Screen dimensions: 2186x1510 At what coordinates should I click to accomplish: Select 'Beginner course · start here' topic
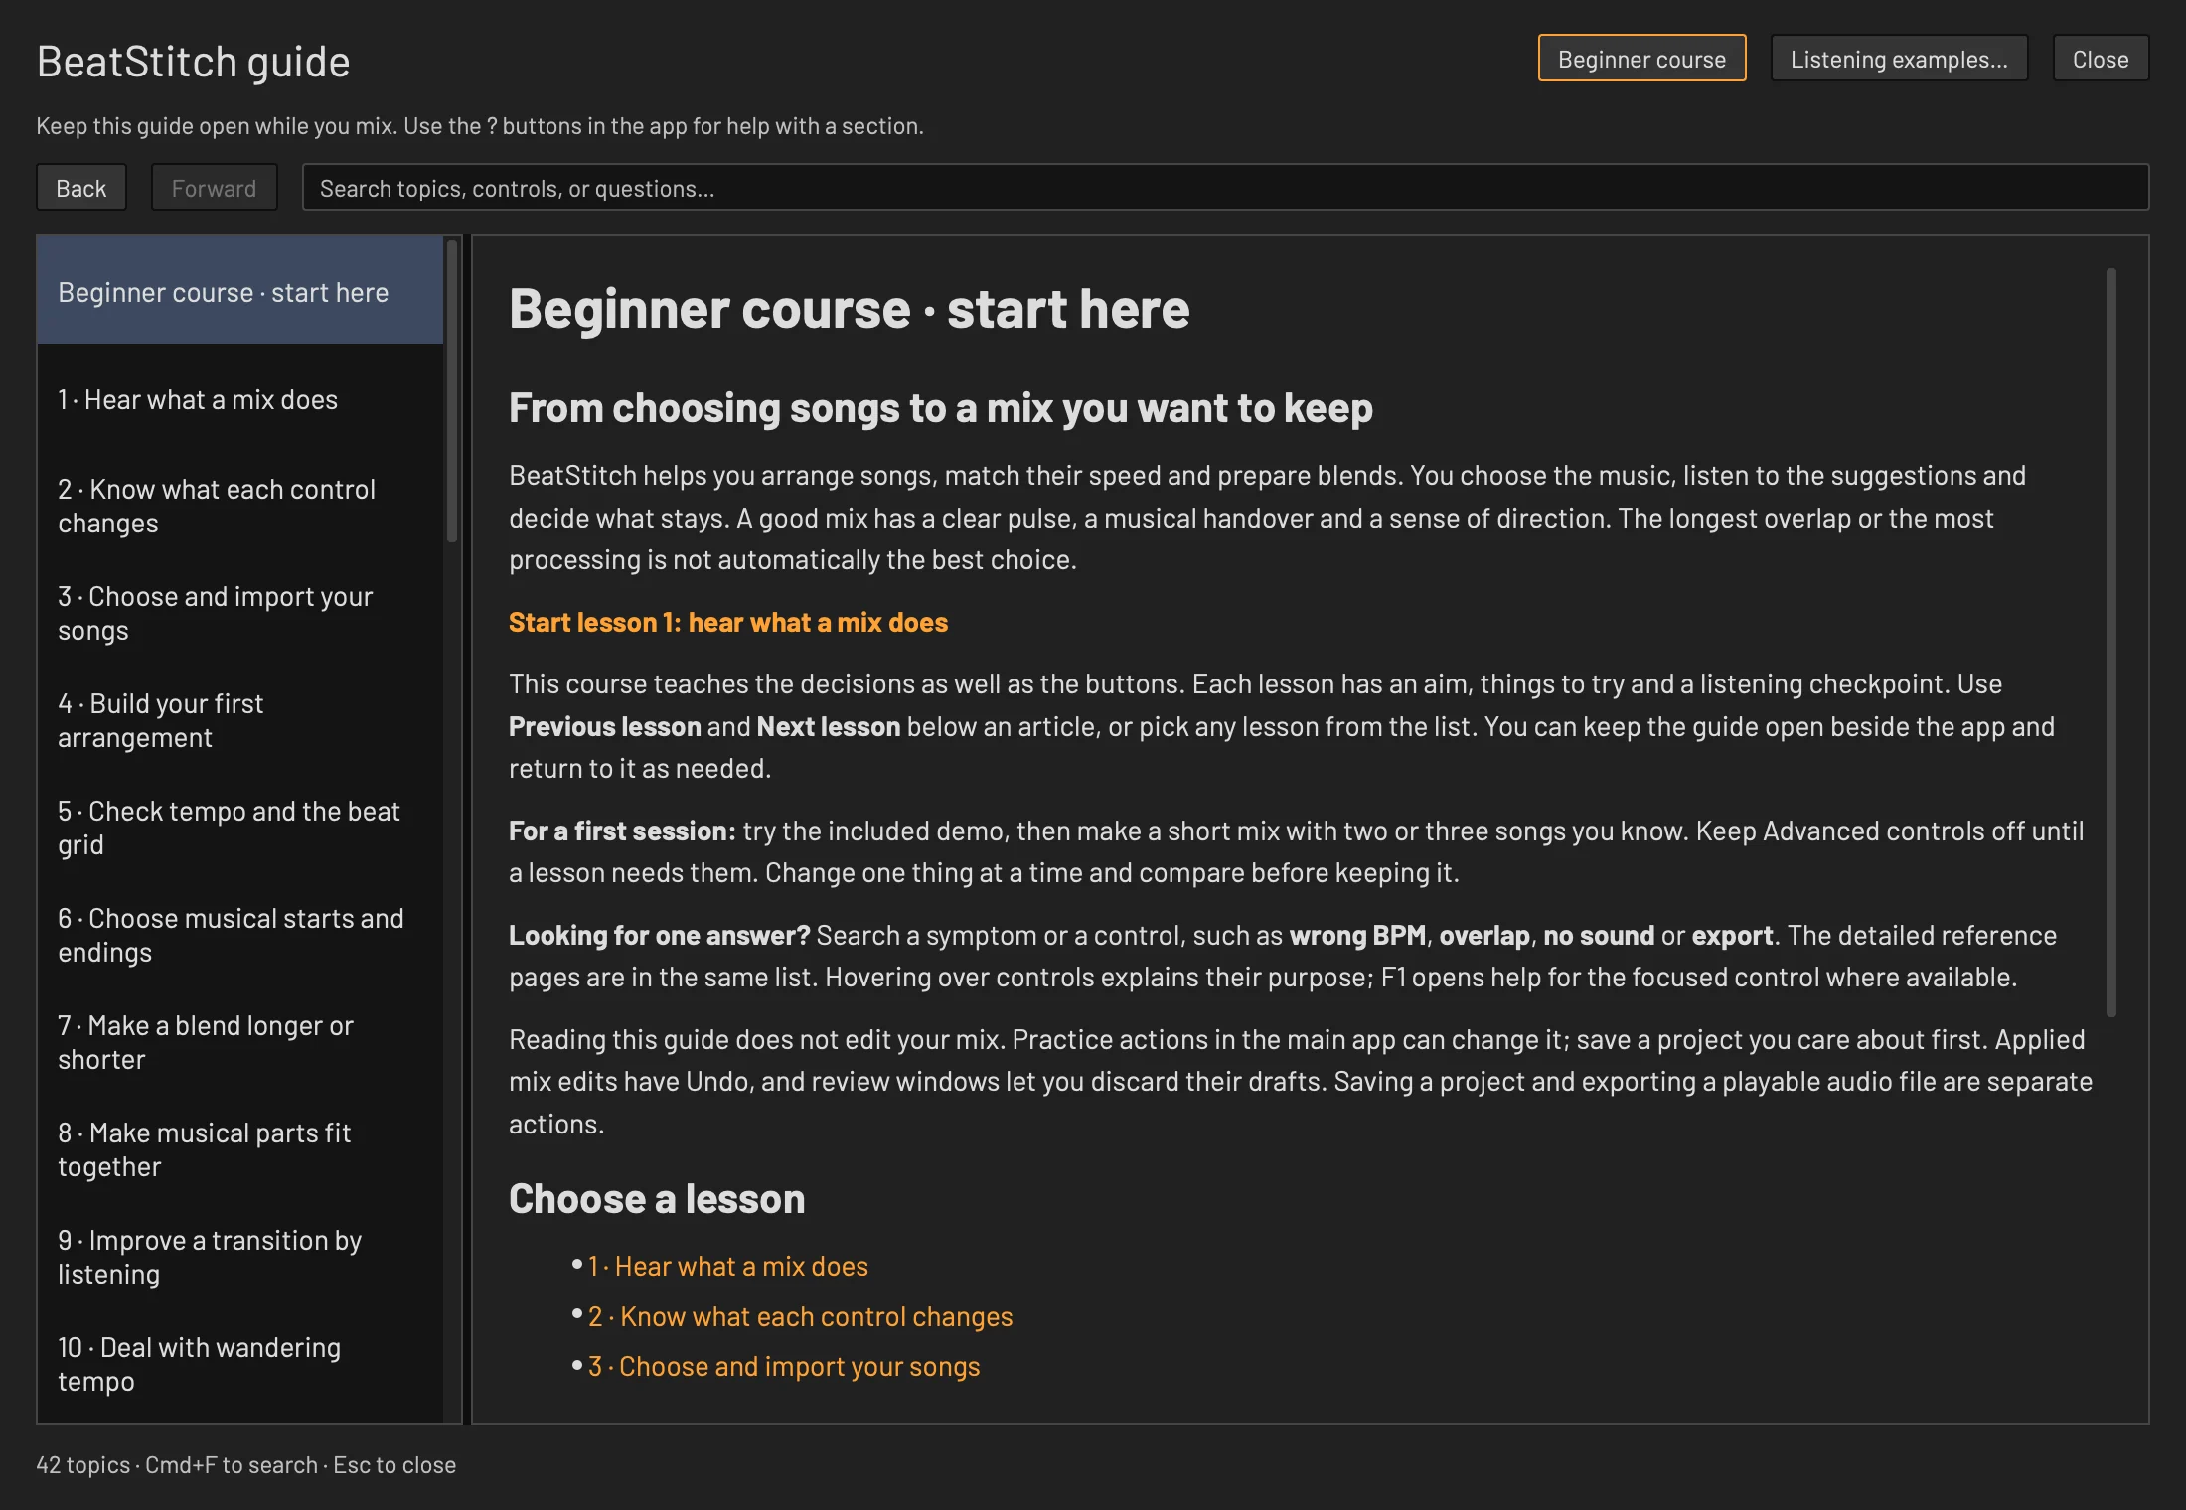240,292
